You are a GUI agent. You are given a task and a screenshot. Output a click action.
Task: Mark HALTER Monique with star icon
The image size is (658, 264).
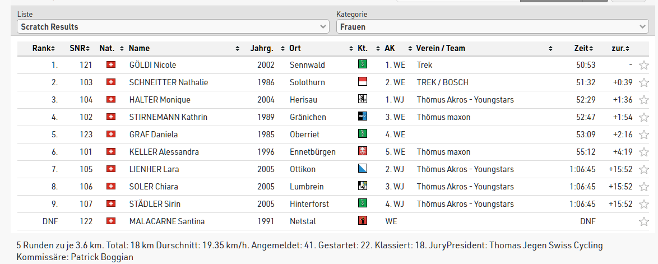(x=643, y=100)
